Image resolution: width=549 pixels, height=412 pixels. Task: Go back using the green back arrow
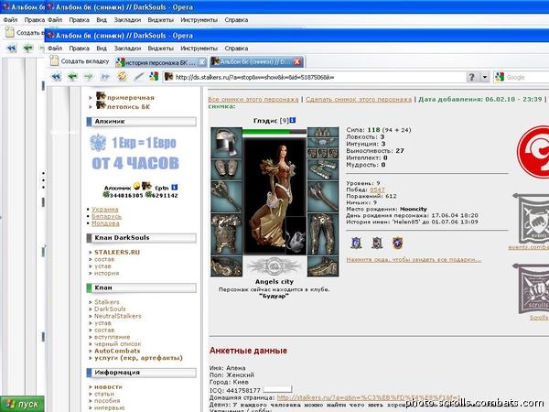72,76
